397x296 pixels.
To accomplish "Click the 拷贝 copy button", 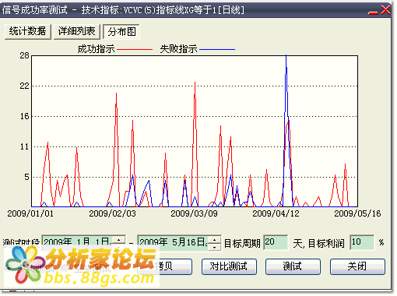I will point(164,266).
